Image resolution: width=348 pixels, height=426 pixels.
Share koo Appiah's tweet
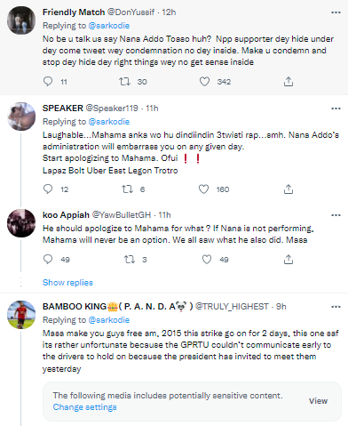(289, 259)
